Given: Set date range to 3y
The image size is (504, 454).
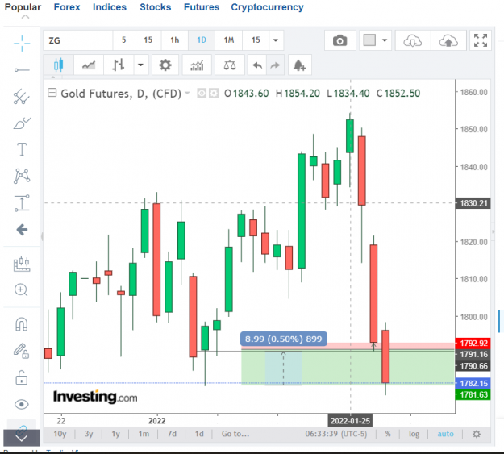Looking at the screenshot, I should (89, 434).
